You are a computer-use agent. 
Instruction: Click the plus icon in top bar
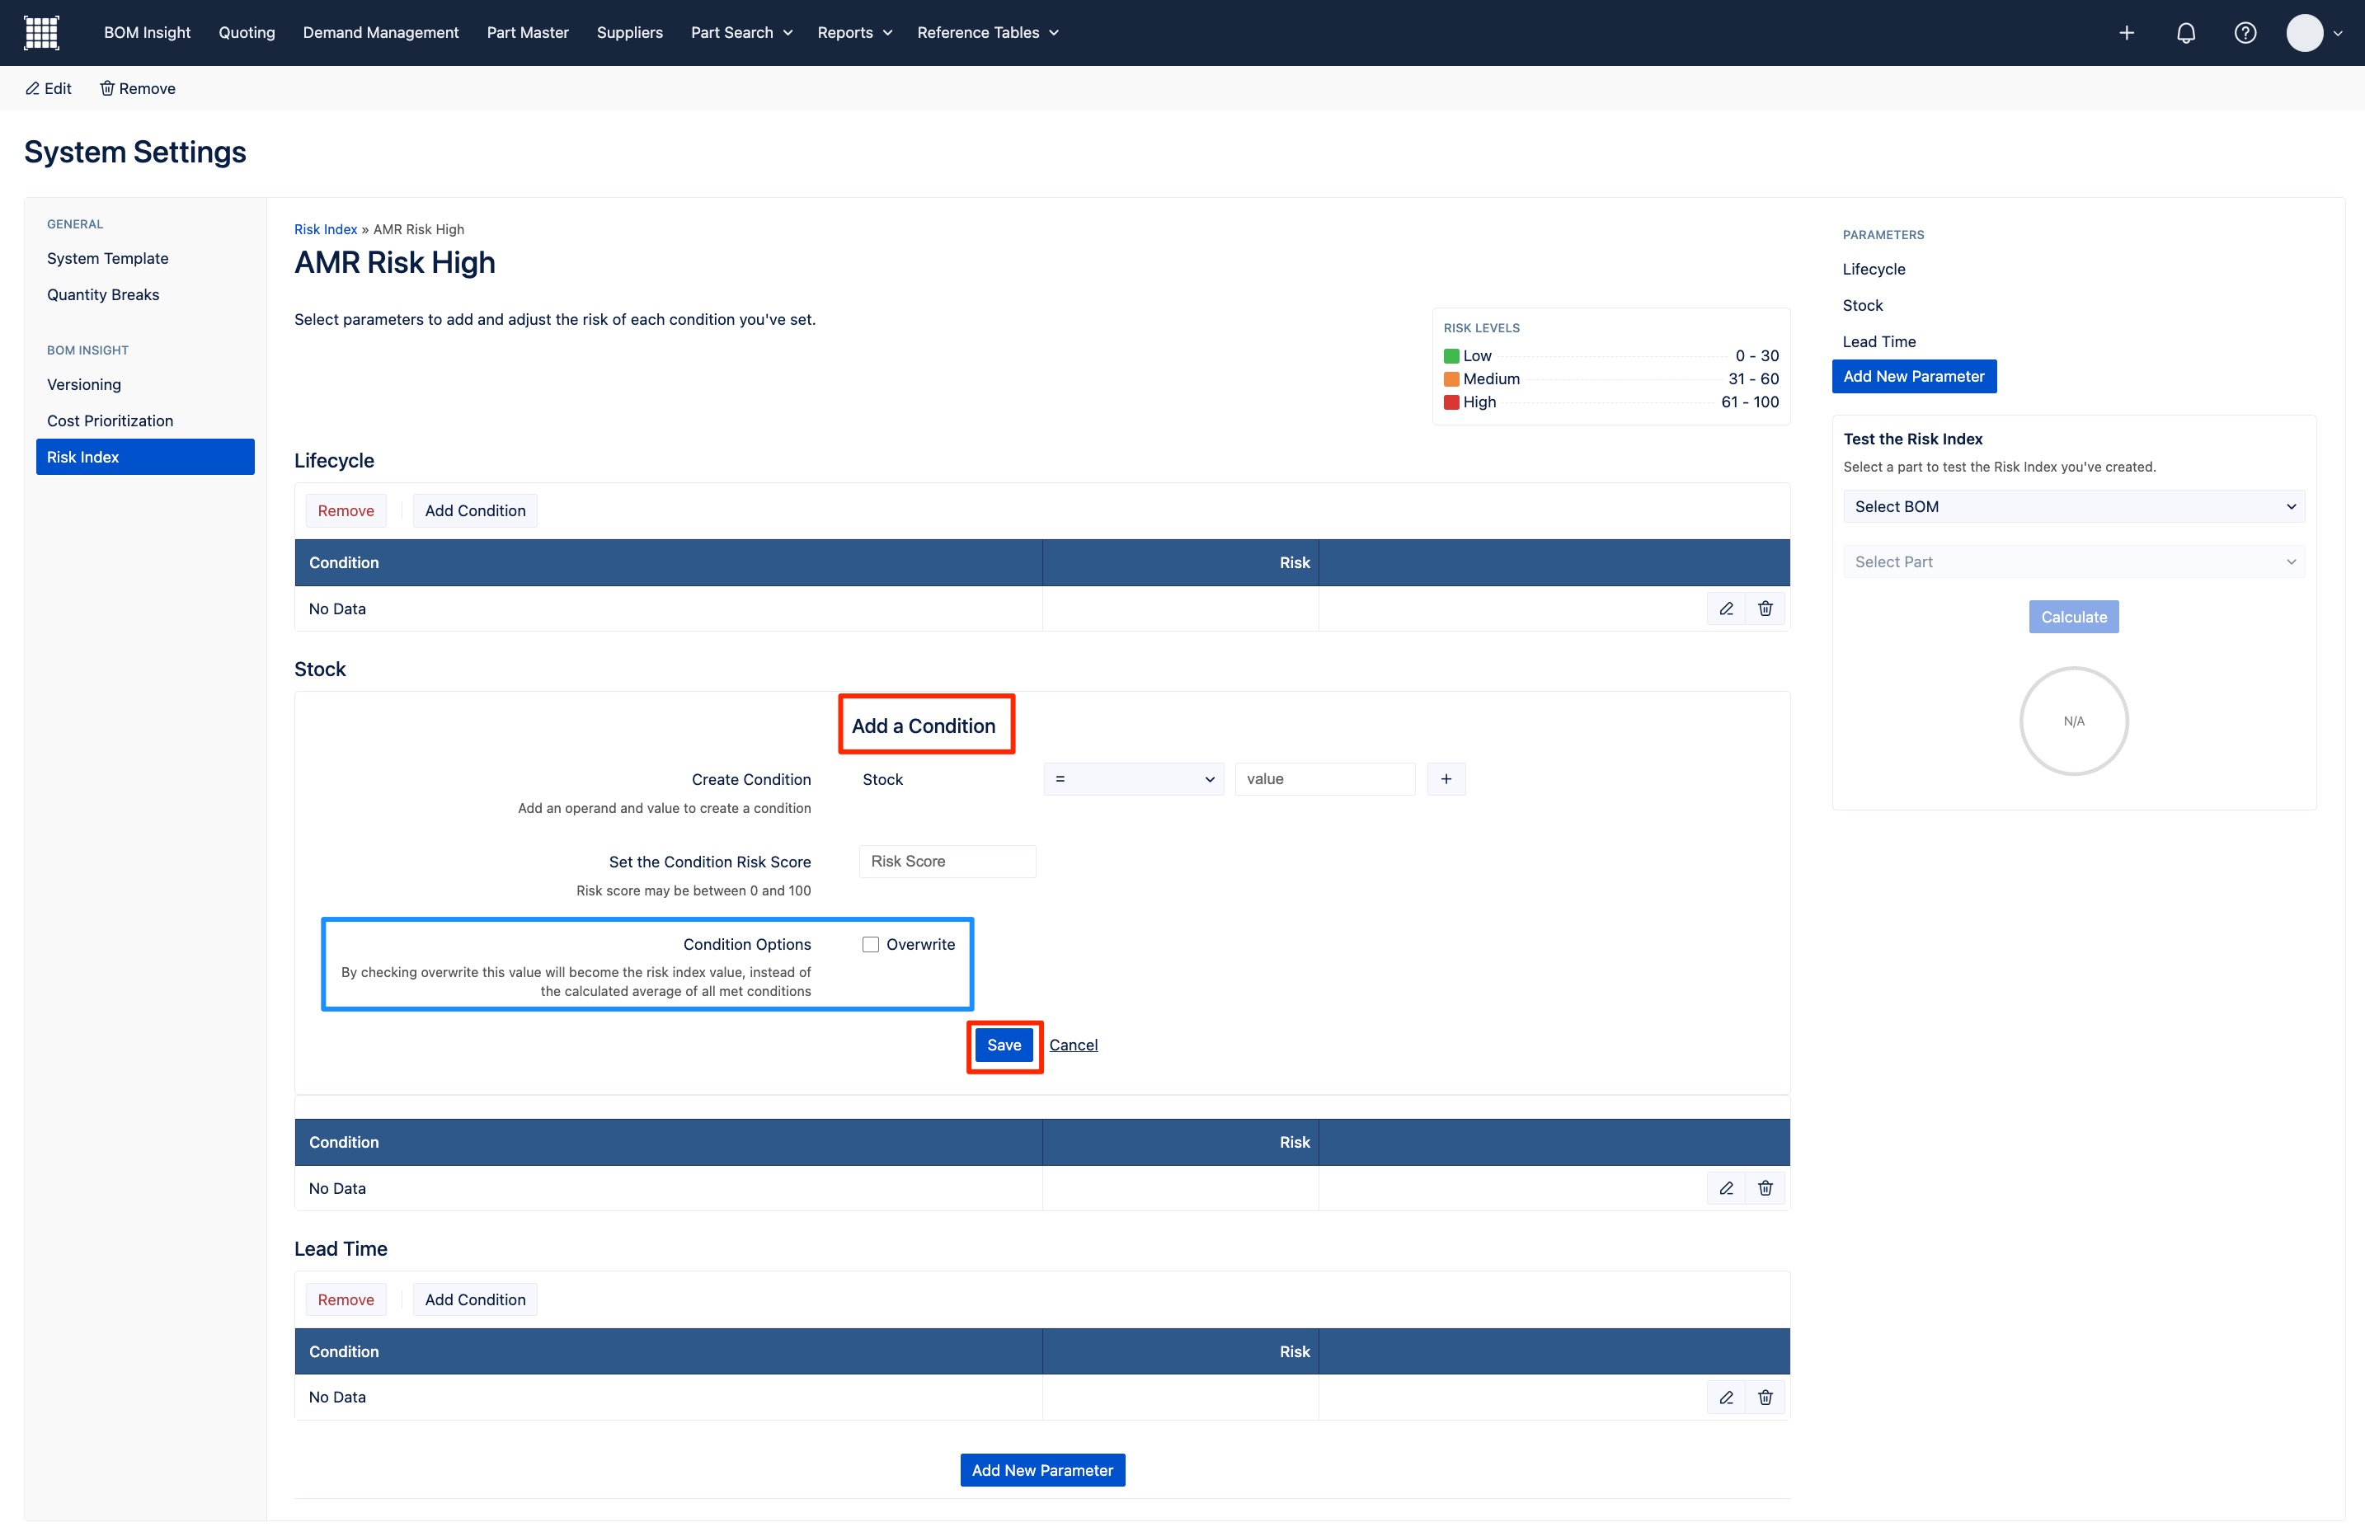2126,33
